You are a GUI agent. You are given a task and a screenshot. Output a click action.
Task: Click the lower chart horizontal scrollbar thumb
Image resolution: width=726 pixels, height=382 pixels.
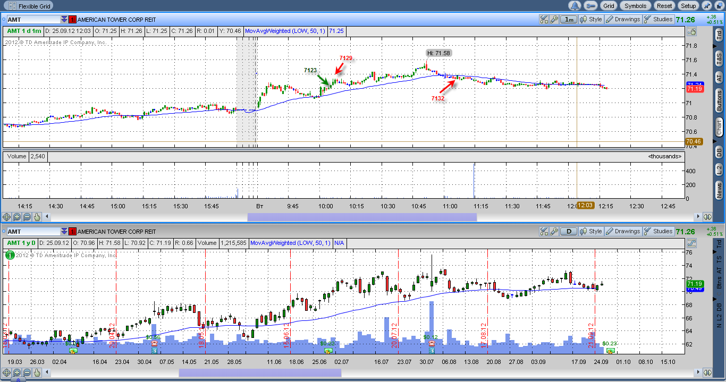260,372
